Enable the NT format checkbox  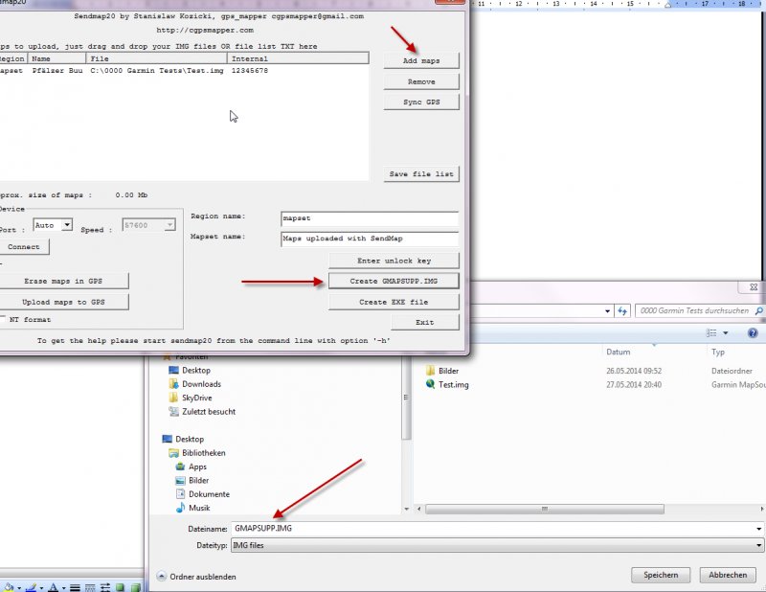point(5,319)
